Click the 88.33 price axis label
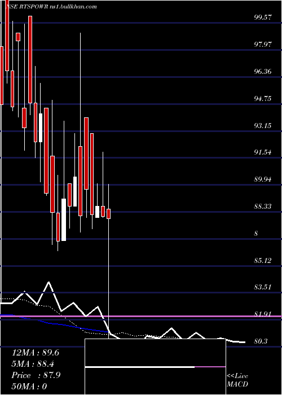Screen dimensions: 282x395 (263, 207)
